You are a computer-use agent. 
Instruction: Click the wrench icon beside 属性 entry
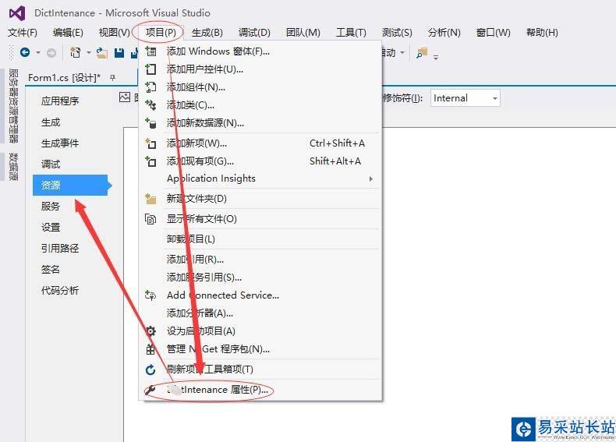pos(150,390)
